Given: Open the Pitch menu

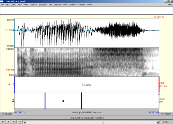Looking at the screenshot, I should [x=65, y=4].
